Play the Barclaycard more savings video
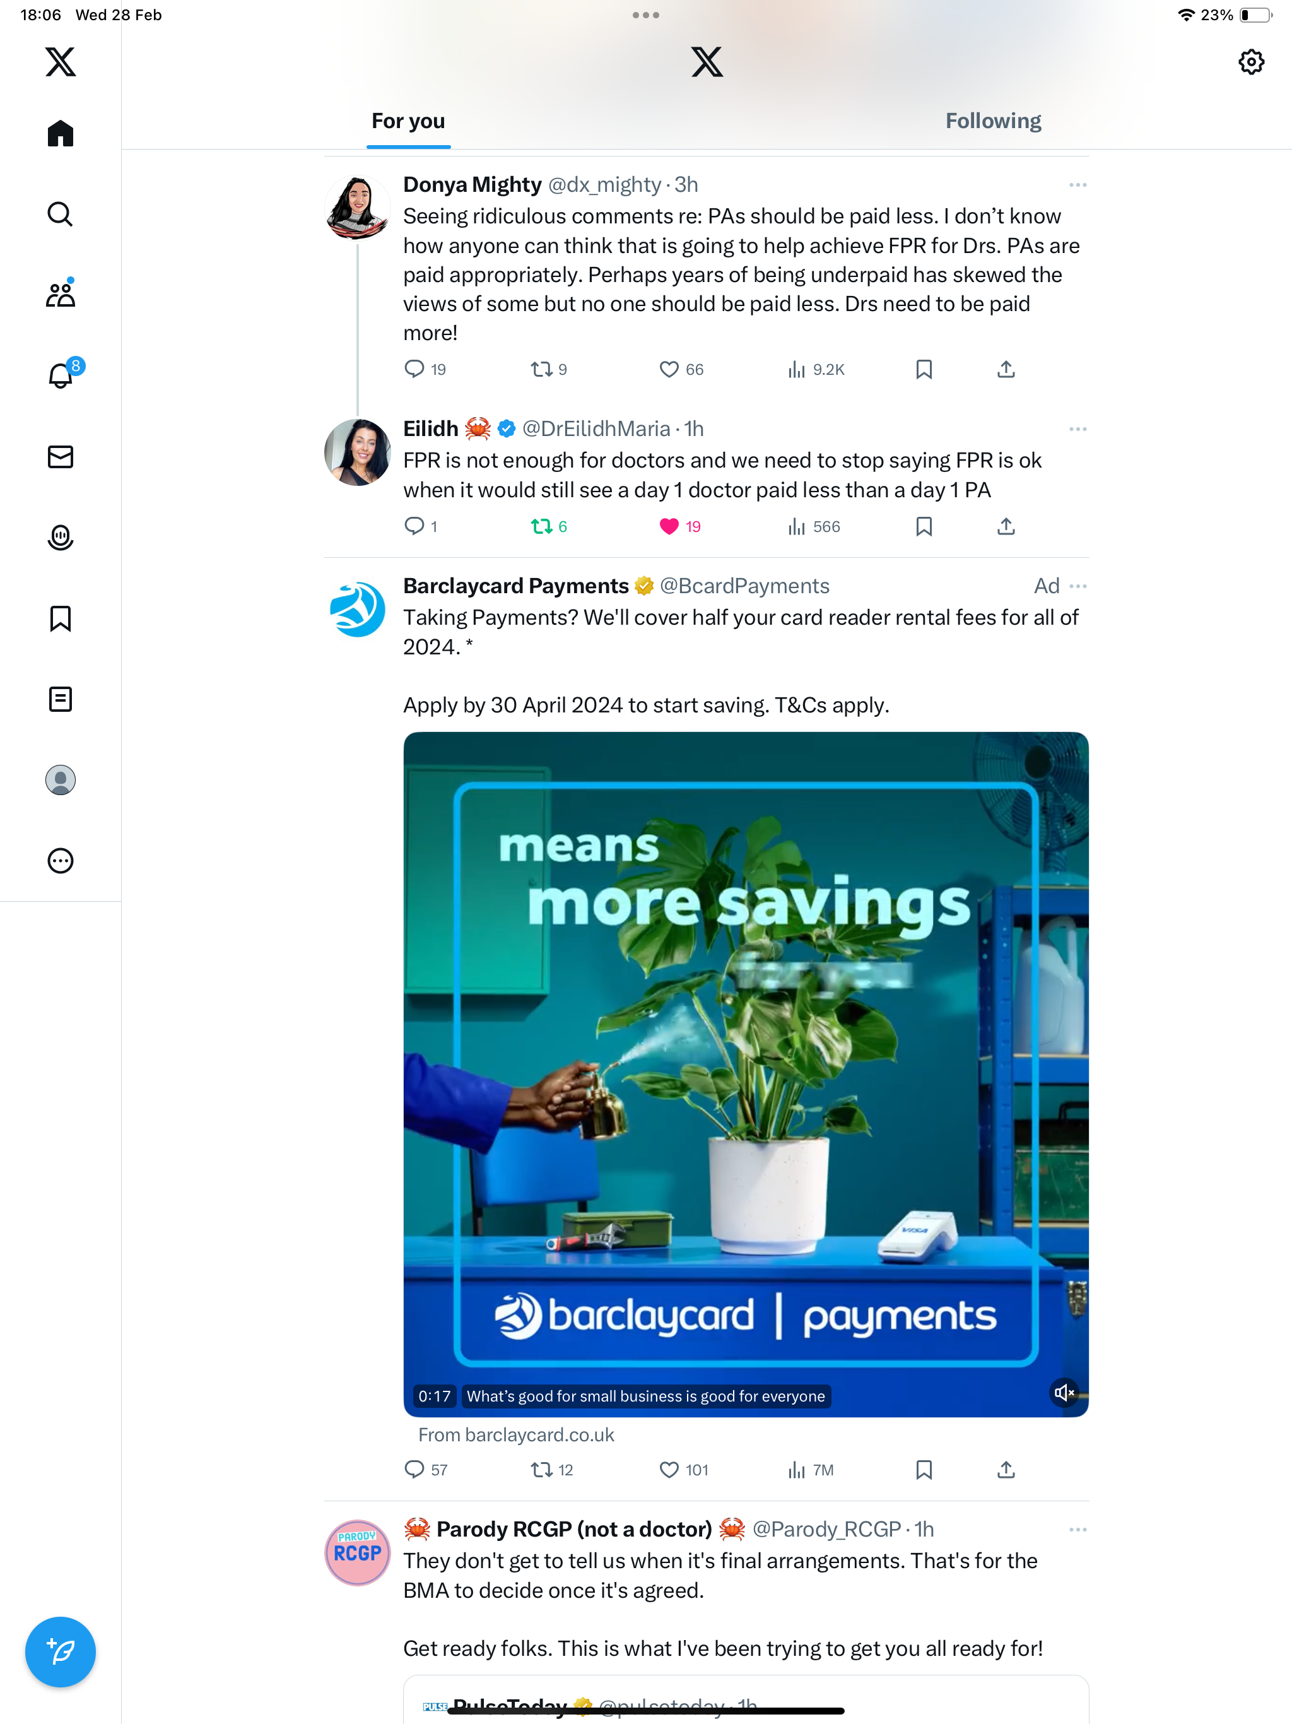The height and width of the screenshot is (1724, 1292). tap(746, 1074)
